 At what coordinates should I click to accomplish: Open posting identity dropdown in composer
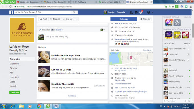[102, 30]
